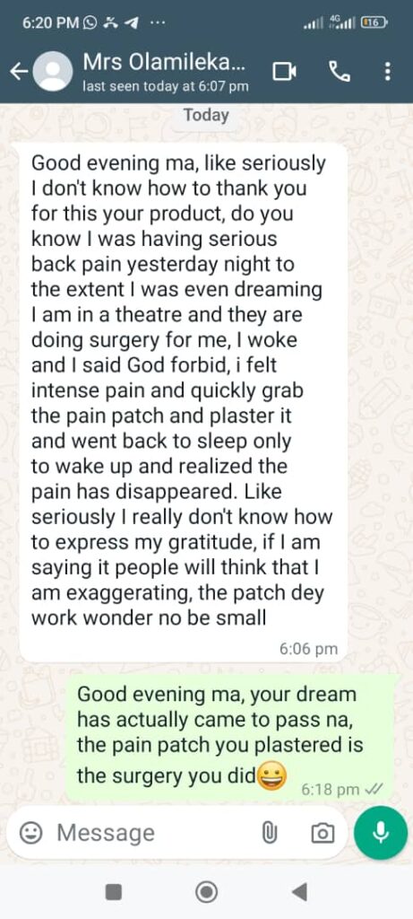Tap the Today date label

click(x=206, y=115)
